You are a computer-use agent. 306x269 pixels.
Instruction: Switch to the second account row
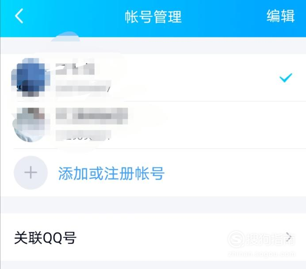pyautogui.click(x=153, y=125)
